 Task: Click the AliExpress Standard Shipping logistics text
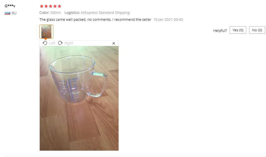(105, 13)
